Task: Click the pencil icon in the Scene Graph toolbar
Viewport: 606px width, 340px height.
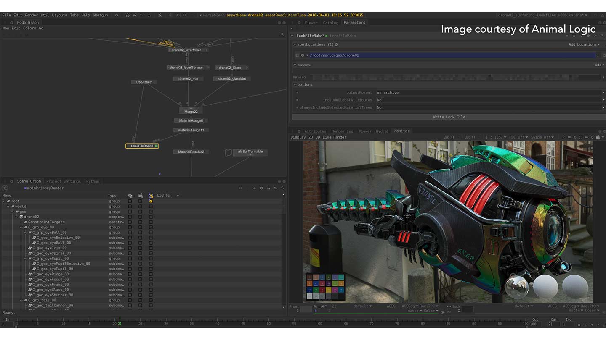Action: (x=254, y=188)
